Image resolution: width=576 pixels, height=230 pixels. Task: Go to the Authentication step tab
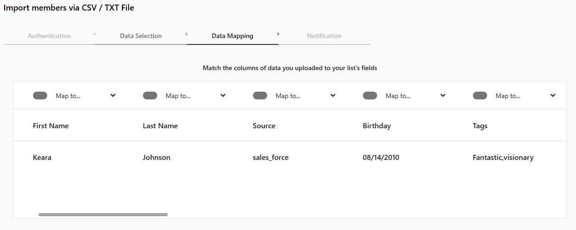pos(49,36)
